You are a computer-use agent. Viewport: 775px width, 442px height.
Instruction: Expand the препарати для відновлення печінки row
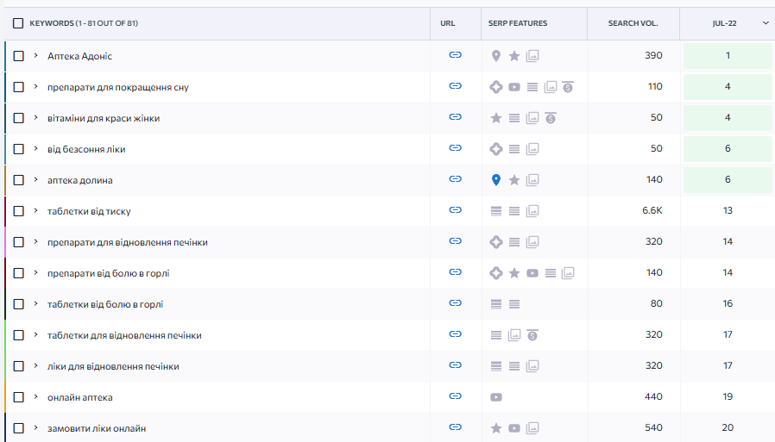pos(35,242)
